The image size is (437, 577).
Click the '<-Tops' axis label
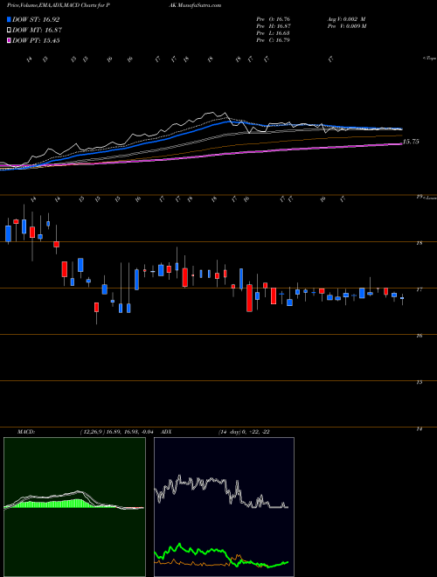click(429, 59)
